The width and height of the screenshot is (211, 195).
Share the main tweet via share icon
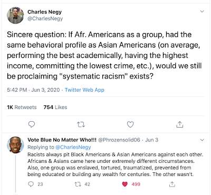tap(179, 124)
